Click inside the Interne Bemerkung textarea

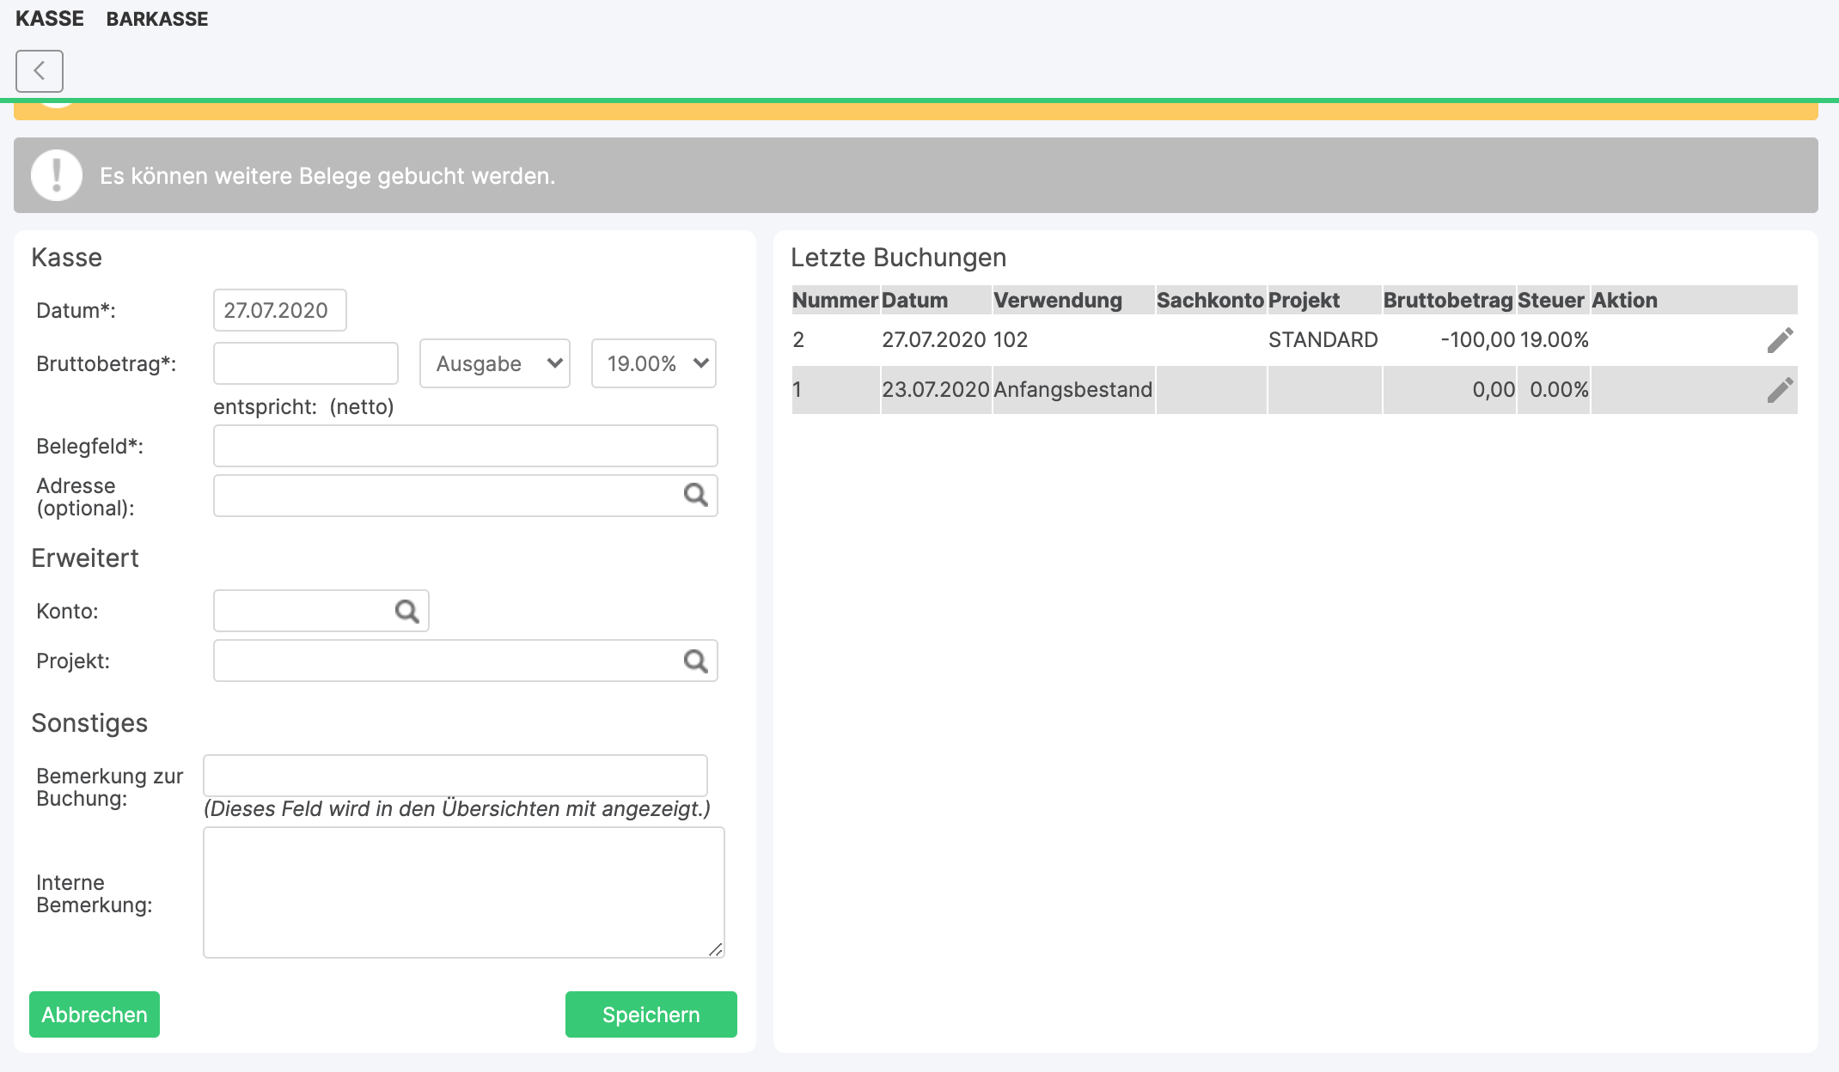pyautogui.click(x=463, y=892)
